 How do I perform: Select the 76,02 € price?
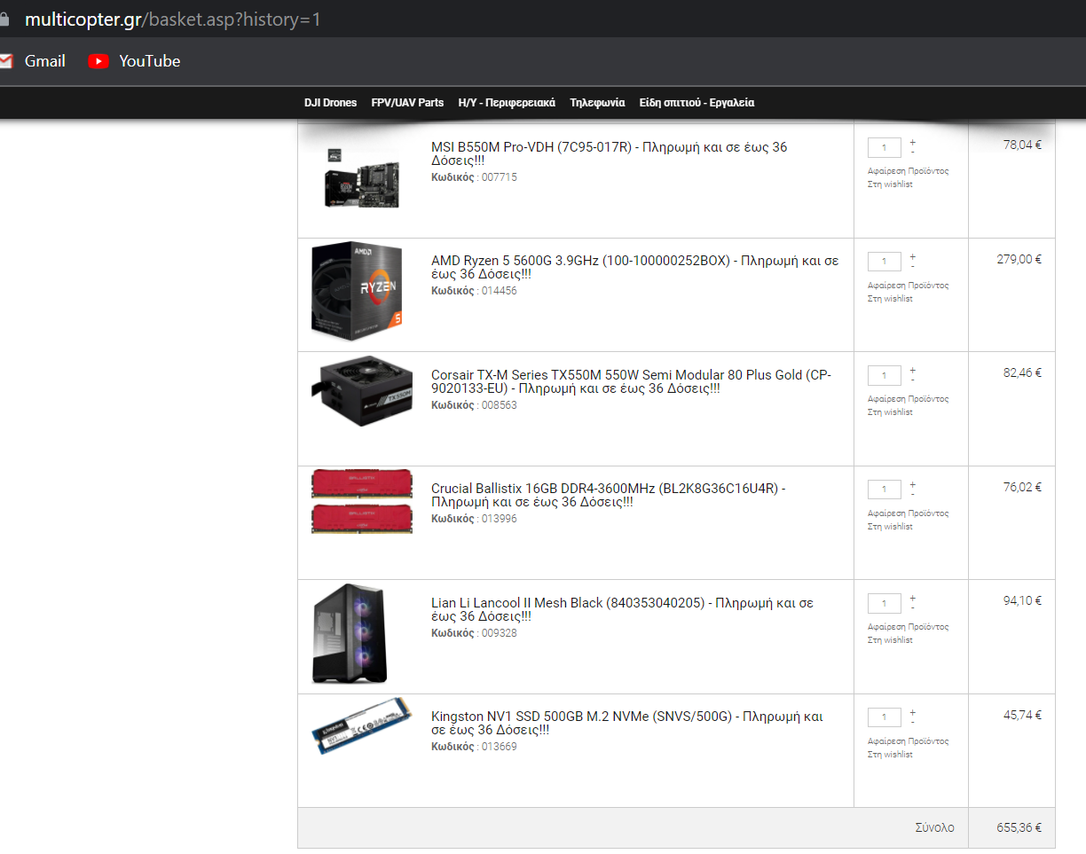(1022, 488)
